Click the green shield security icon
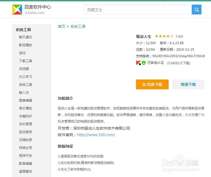Image resolution: width=211 pixels, height=177 pixels. [144, 63]
